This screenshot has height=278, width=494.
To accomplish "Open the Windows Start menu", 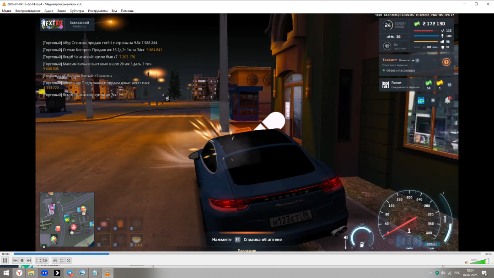I will coord(6,273).
